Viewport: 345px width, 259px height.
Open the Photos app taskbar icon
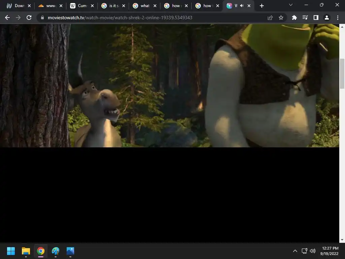70,251
